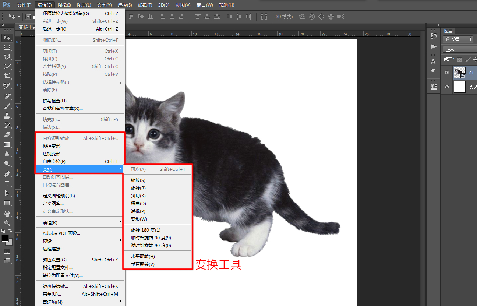The image size is (477, 306).
Task: Pick the Clone Stamp tool
Action: click(7, 115)
